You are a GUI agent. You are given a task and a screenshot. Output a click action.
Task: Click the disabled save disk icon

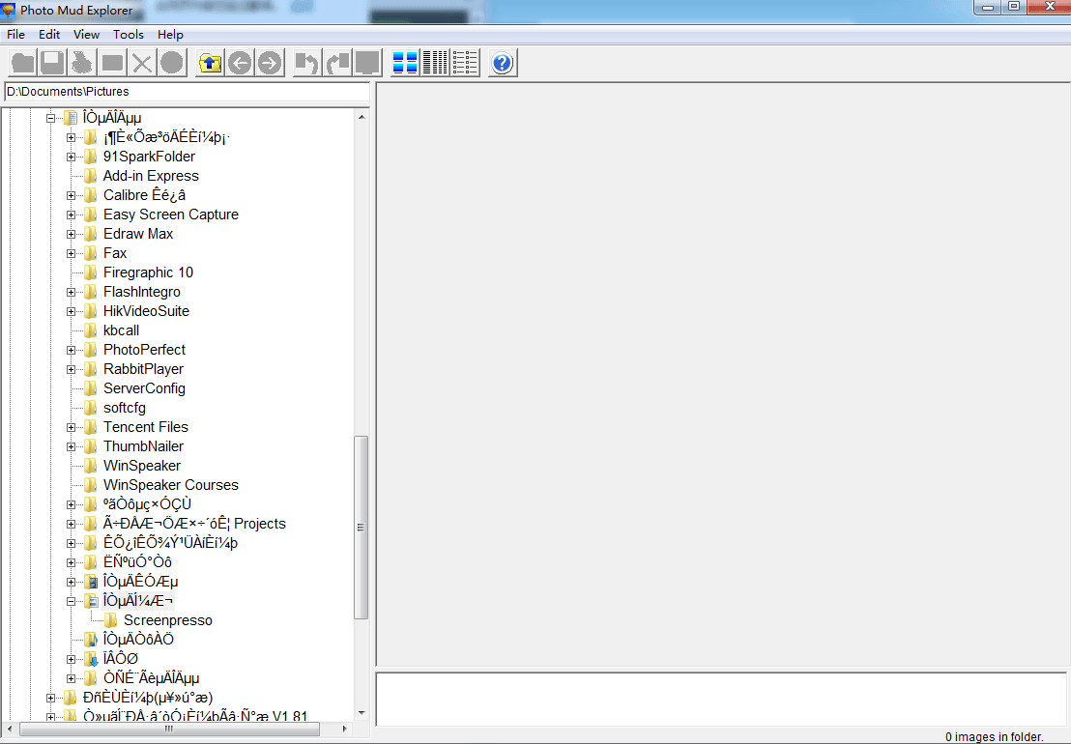pos(52,64)
